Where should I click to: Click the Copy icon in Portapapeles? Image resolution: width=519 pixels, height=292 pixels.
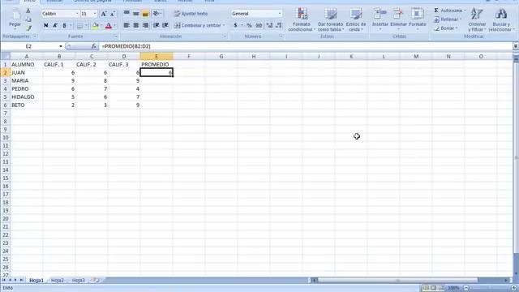coord(28,19)
